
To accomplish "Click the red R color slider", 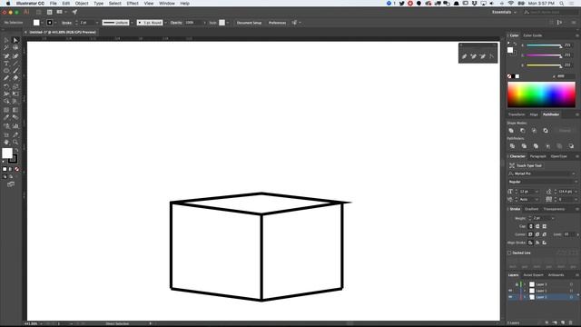I will point(543,45).
